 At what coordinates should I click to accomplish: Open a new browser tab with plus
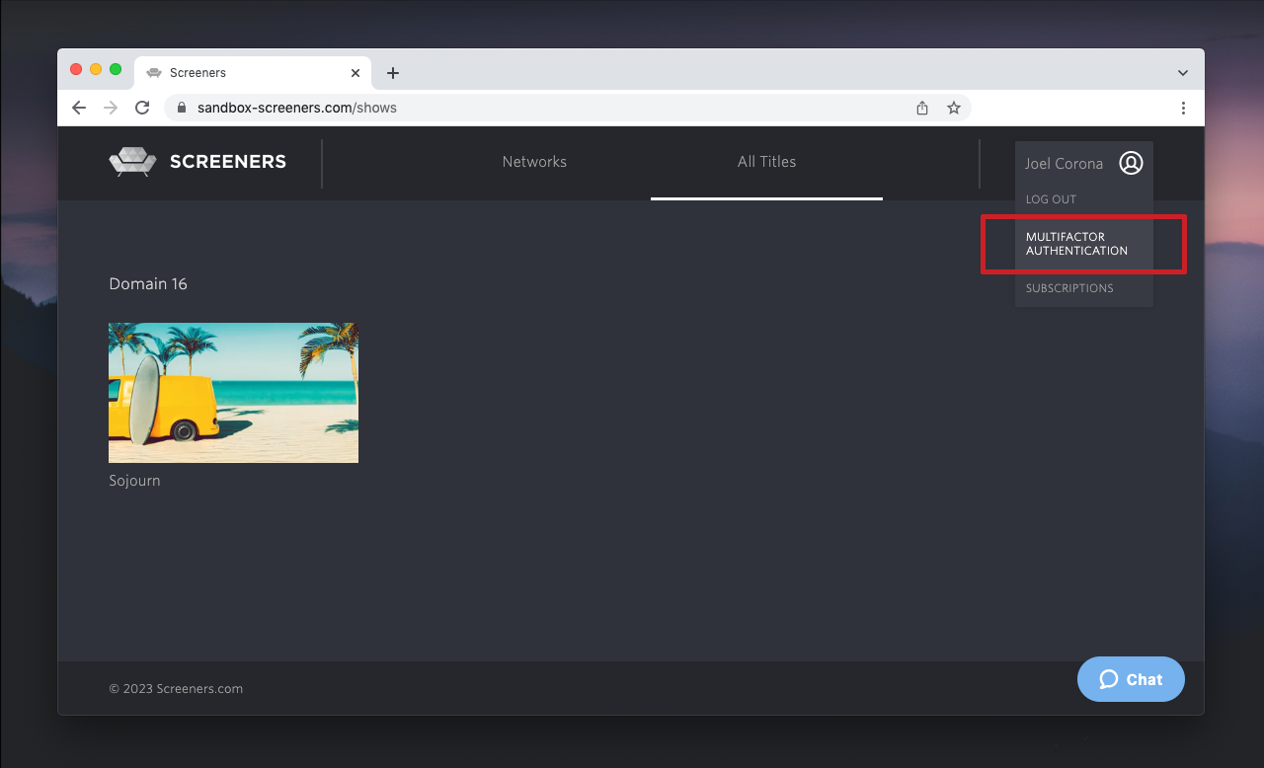click(x=393, y=72)
